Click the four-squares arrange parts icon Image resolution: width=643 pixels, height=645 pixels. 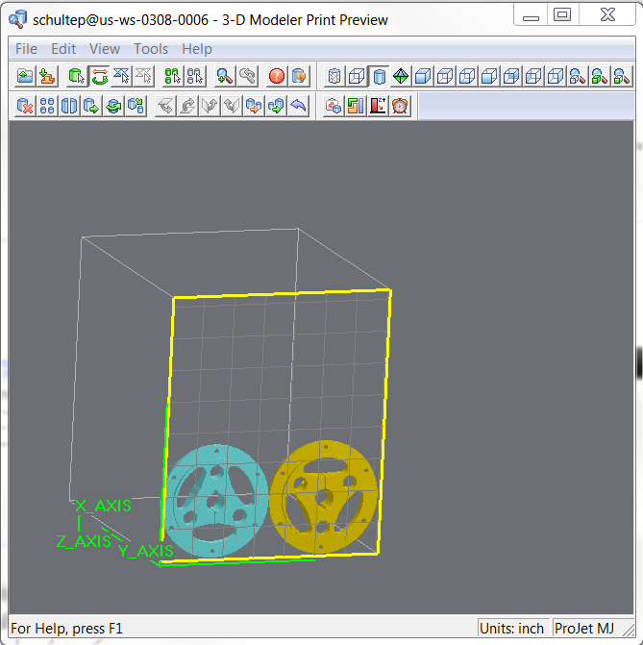(47, 106)
